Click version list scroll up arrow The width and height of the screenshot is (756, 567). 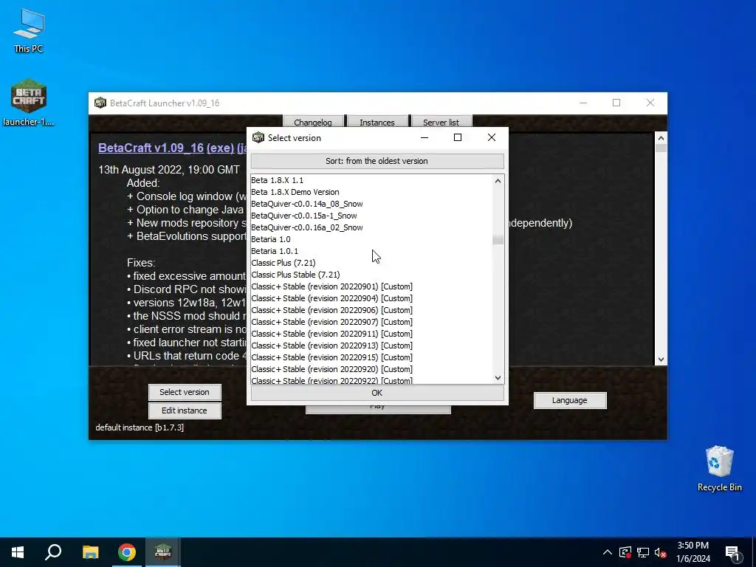pyautogui.click(x=498, y=181)
